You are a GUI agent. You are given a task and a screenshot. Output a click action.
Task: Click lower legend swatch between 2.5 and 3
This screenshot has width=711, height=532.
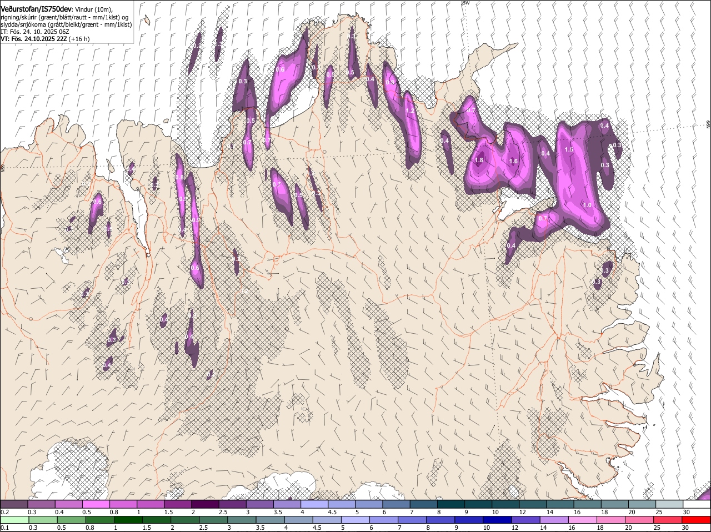[x=214, y=520]
